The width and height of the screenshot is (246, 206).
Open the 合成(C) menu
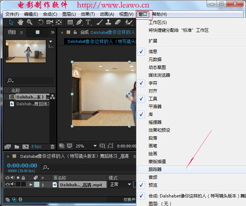50,14
